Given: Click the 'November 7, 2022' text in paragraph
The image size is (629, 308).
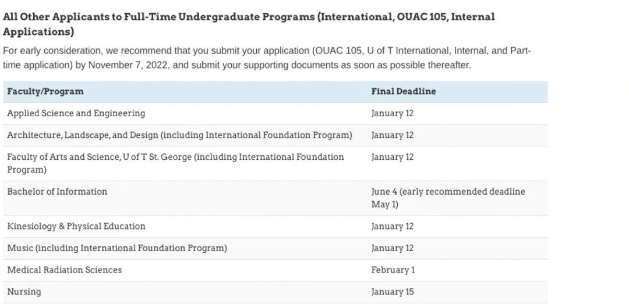Looking at the screenshot, I should tap(129, 65).
